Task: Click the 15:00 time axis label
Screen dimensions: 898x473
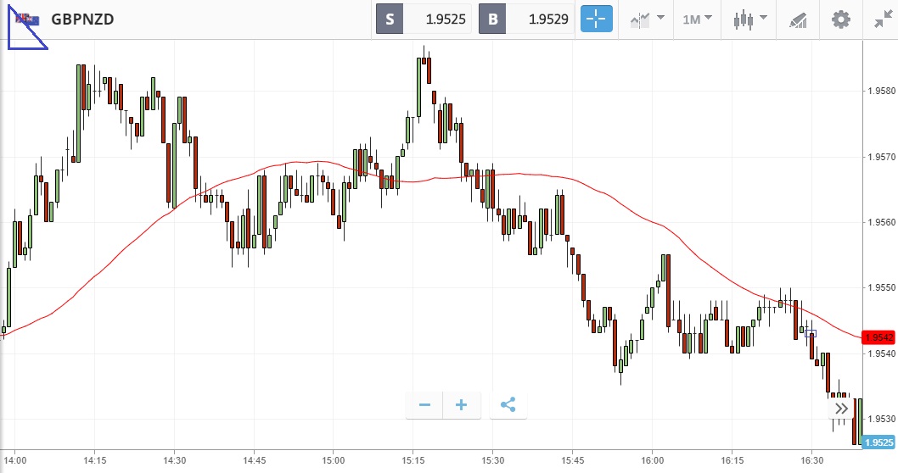Action: click(333, 461)
